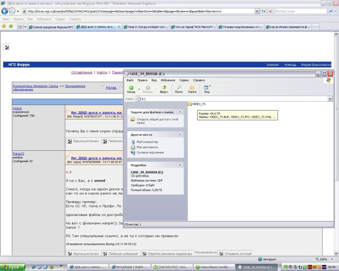The height and width of the screenshot is (271, 339).
Task: Open the Поиск search tool
Action: (x=179, y=89)
